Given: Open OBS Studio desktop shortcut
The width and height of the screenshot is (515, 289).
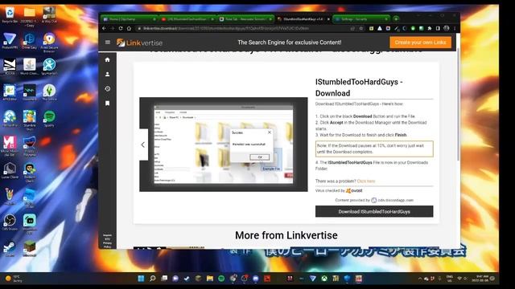Looking at the screenshot, I should coord(10,222).
